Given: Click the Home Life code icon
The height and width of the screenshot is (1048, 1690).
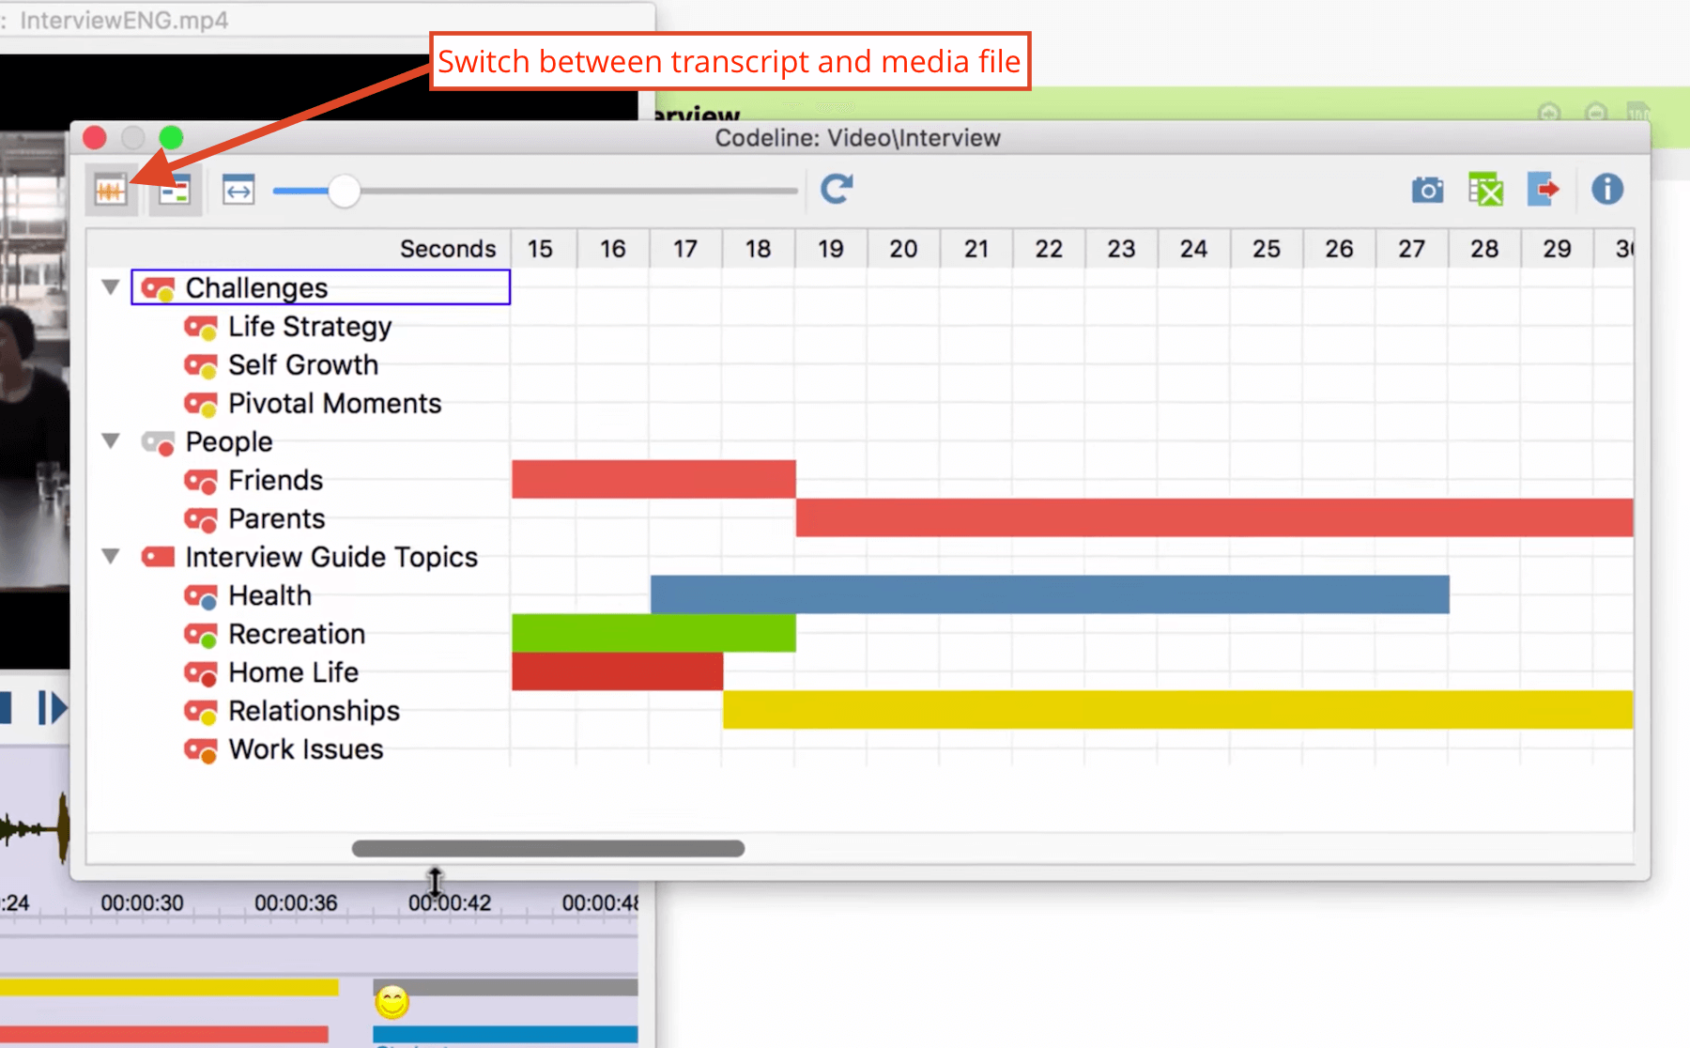Looking at the screenshot, I should point(201,673).
